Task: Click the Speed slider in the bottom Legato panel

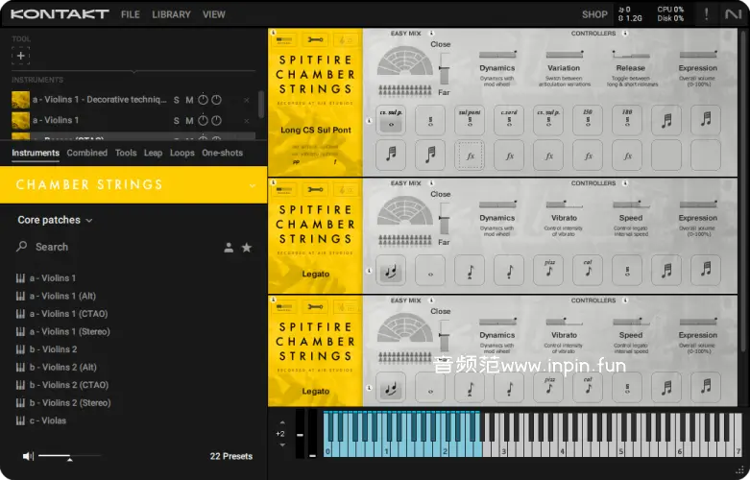Action: (x=631, y=322)
